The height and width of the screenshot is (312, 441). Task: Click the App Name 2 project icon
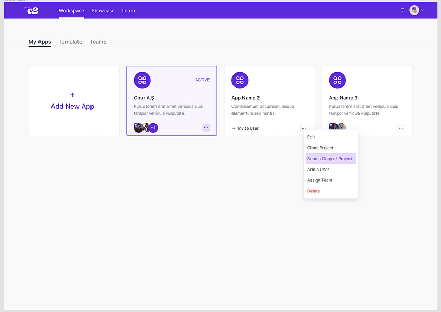click(240, 80)
